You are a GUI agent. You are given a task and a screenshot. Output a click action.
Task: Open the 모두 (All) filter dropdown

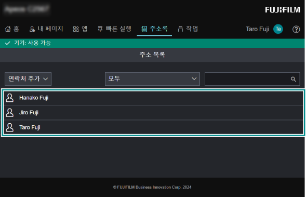click(x=152, y=79)
